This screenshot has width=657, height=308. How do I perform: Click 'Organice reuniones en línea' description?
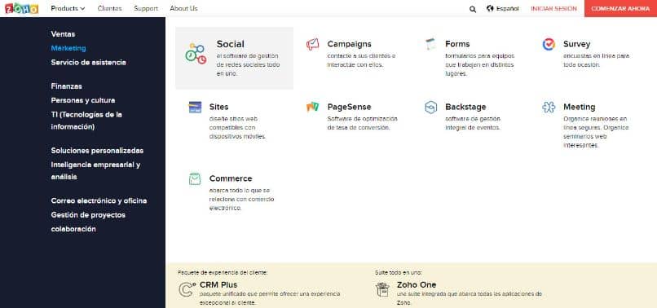click(596, 133)
